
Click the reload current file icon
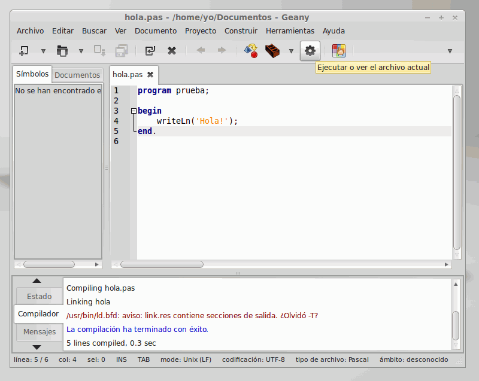[x=150, y=51]
